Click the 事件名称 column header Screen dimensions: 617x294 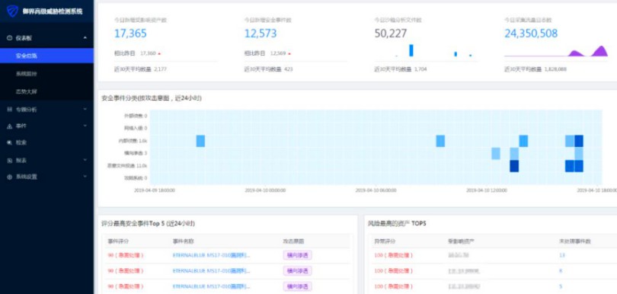[x=183, y=241]
